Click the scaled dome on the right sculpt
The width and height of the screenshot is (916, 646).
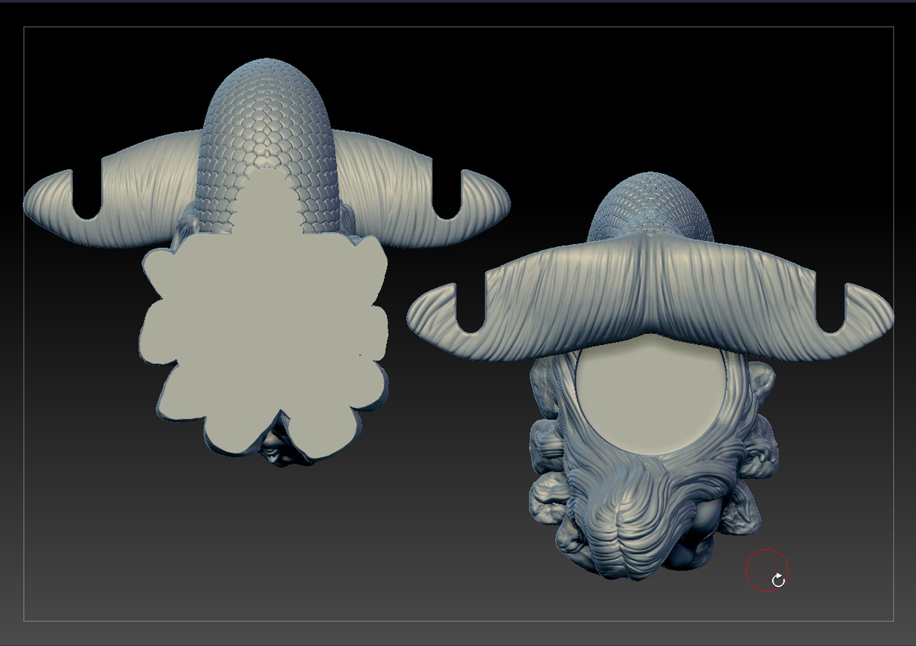pyautogui.click(x=650, y=206)
